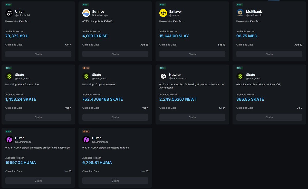Viewport: 308px width, 189px height.
Task: Claim the 2,249.56267 NEWT reward
Action: tap(192, 117)
